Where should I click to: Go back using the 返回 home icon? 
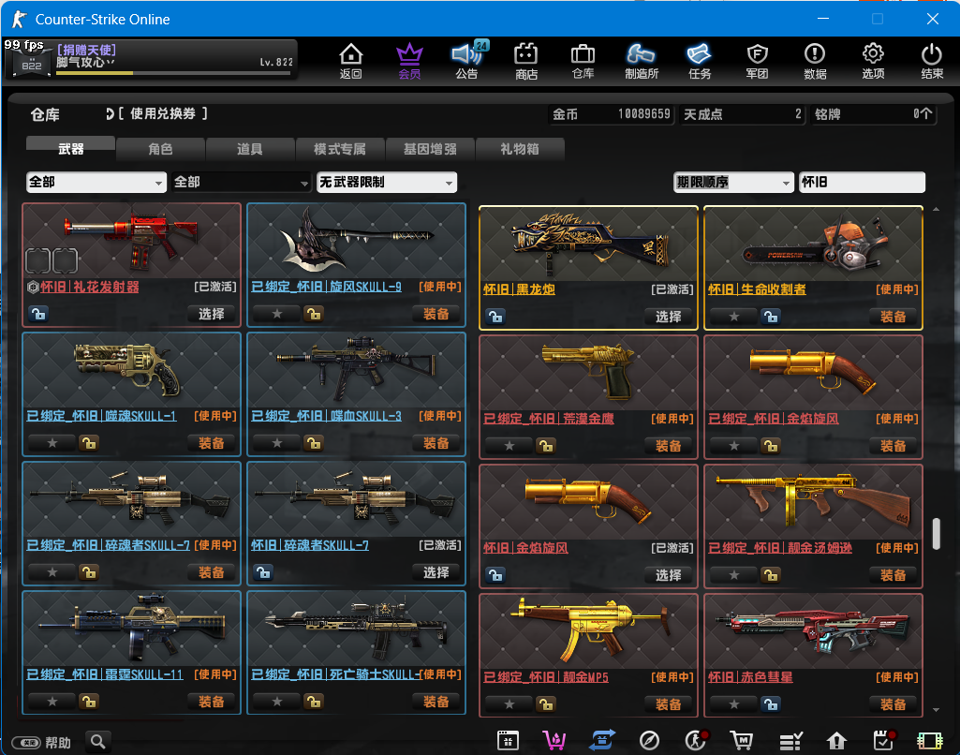[x=351, y=61]
